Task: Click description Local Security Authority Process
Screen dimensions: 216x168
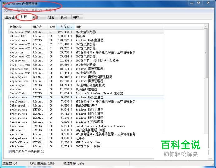Action: click(100, 126)
